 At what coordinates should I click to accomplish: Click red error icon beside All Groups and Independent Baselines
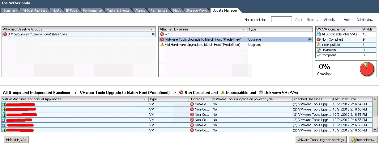[5, 34]
